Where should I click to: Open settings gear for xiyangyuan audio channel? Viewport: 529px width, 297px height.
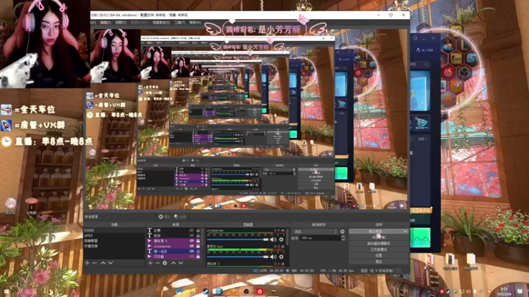pyautogui.click(x=281, y=240)
